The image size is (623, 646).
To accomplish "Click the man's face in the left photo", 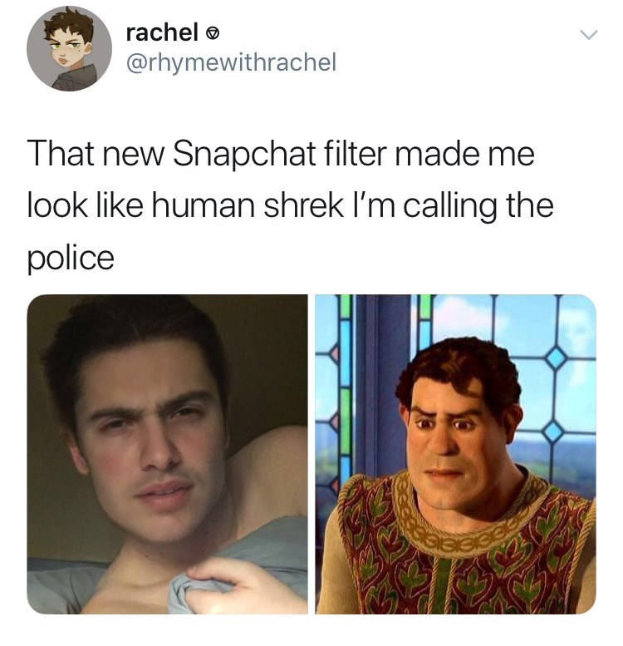I will pos(155,436).
